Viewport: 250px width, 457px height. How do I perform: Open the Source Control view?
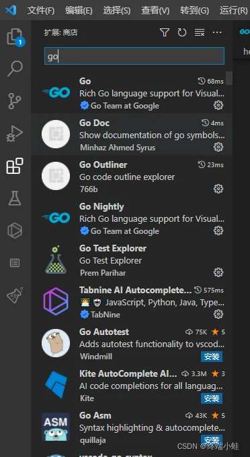(x=15, y=101)
